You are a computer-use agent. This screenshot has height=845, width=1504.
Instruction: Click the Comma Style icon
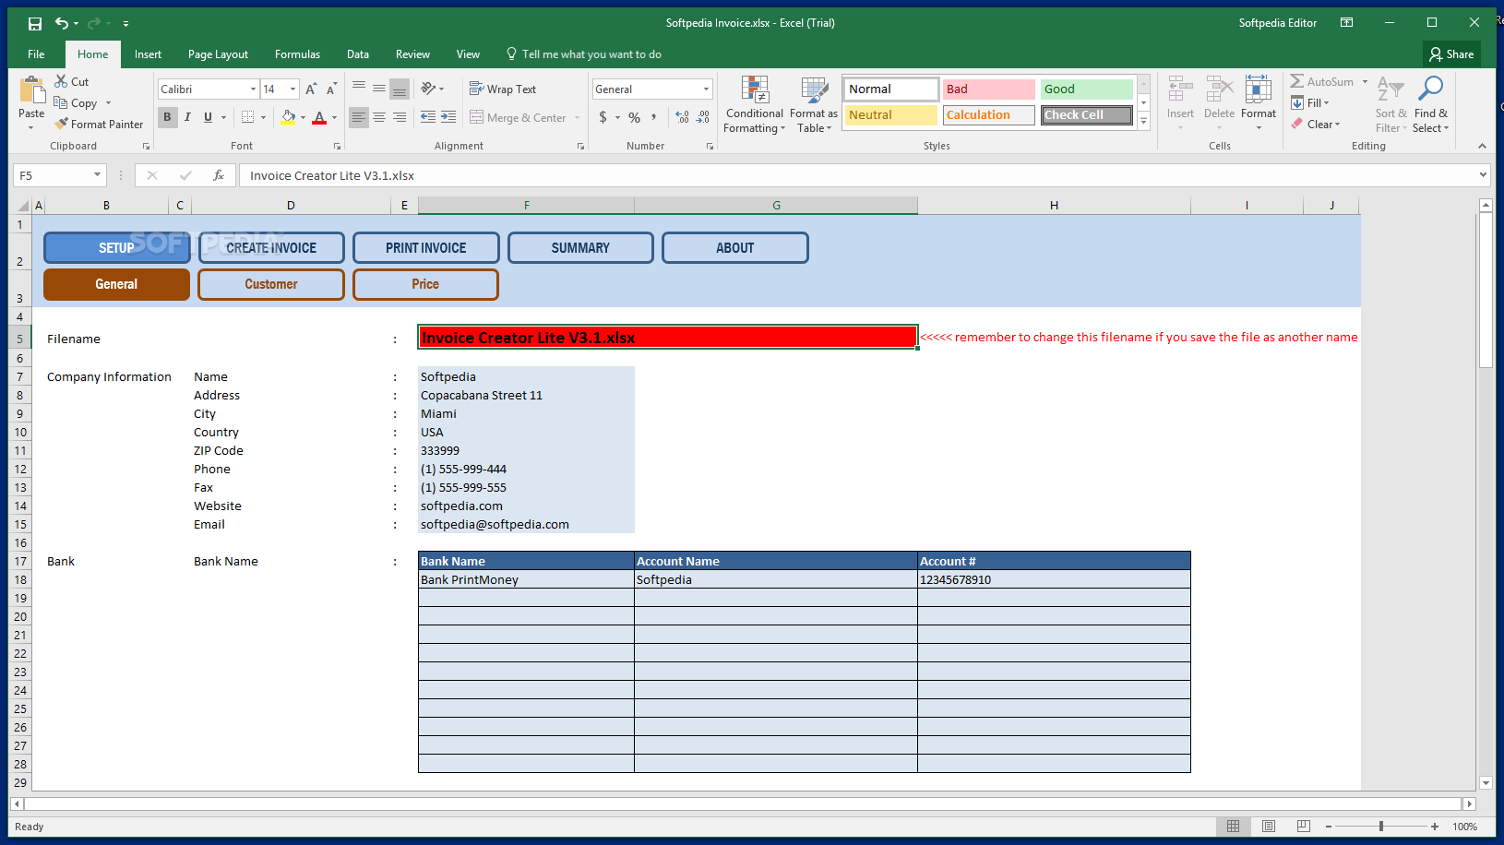tap(654, 117)
